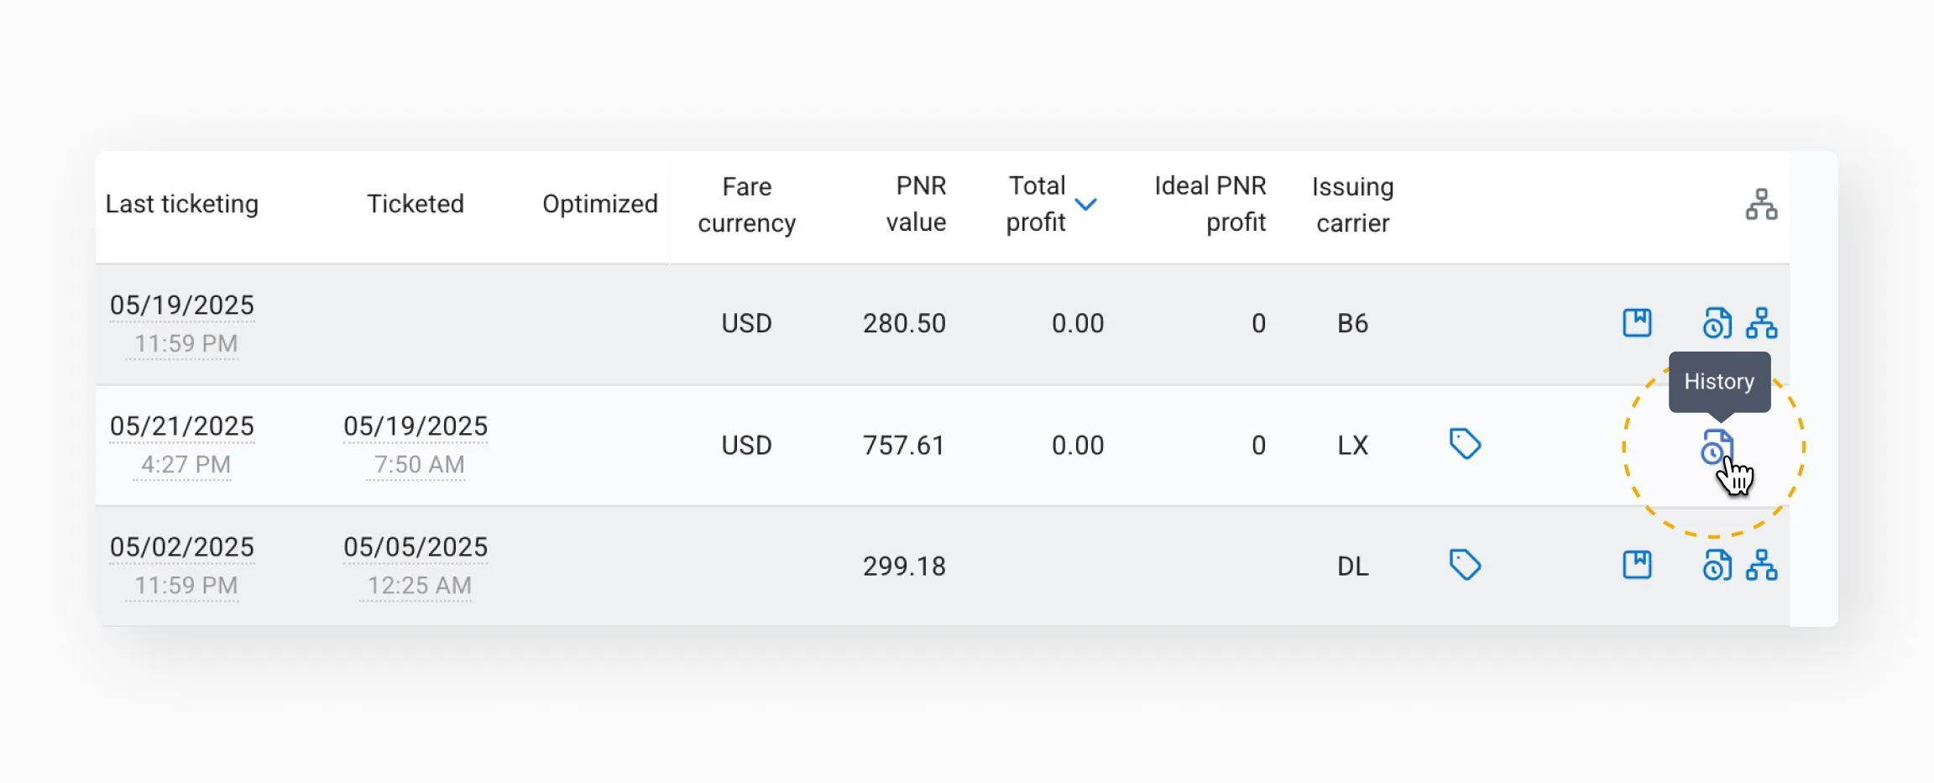Open History for the LX row

1716,446
